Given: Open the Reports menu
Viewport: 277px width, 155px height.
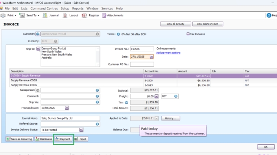Looking at the screenshot, I should pos(78,9).
